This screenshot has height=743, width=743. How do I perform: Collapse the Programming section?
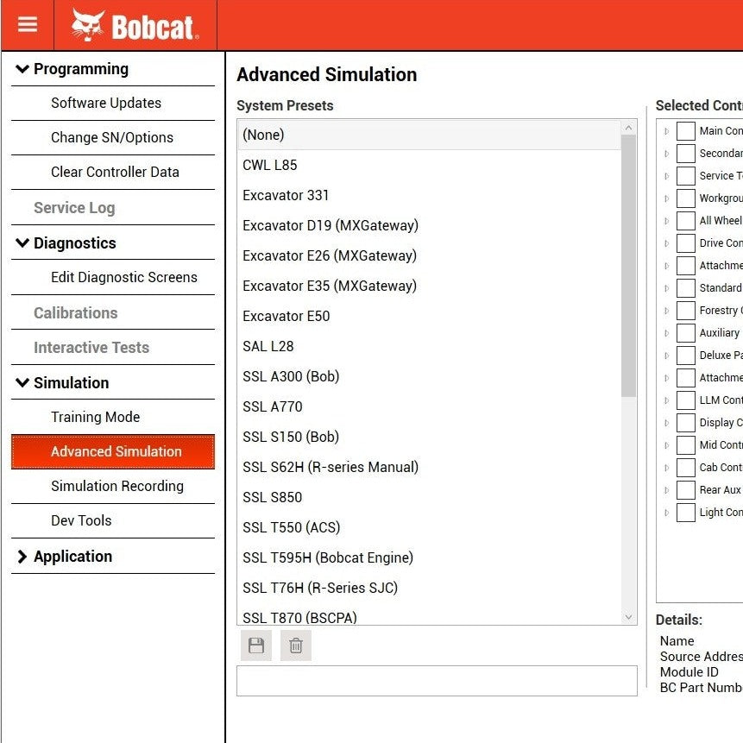[22, 69]
